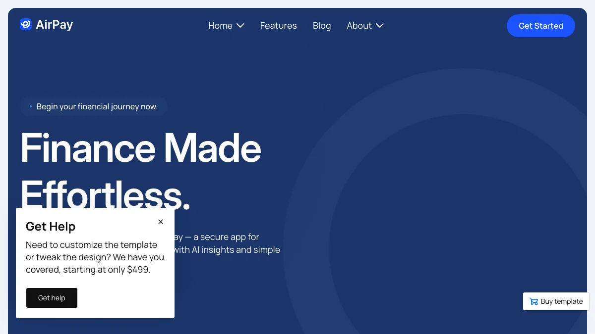Go to the Features page
Image resolution: width=595 pixels, height=334 pixels.
click(x=279, y=26)
